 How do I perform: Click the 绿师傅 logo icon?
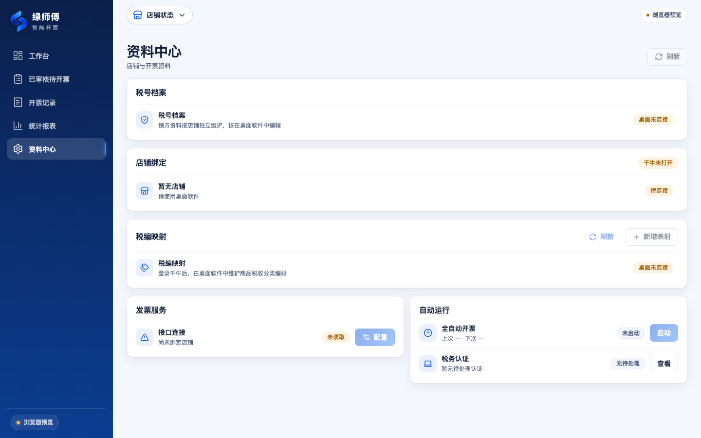tap(19, 21)
